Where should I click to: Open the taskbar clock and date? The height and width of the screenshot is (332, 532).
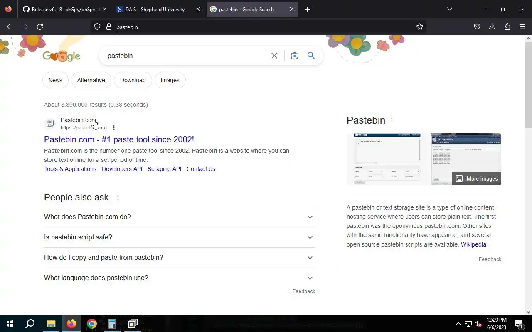497,324
